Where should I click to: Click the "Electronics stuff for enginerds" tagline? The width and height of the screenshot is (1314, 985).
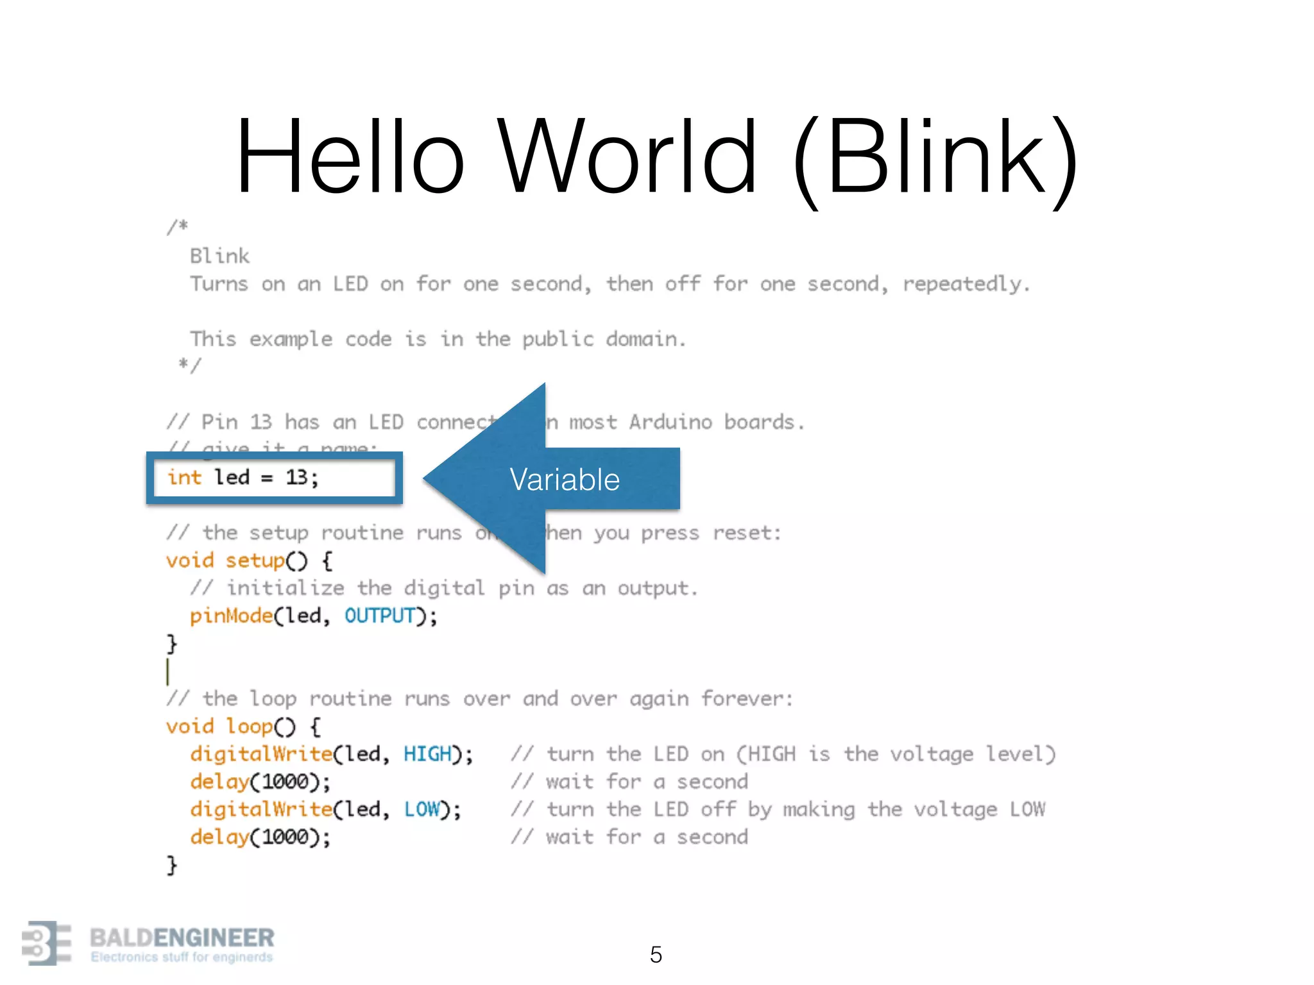click(182, 957)
